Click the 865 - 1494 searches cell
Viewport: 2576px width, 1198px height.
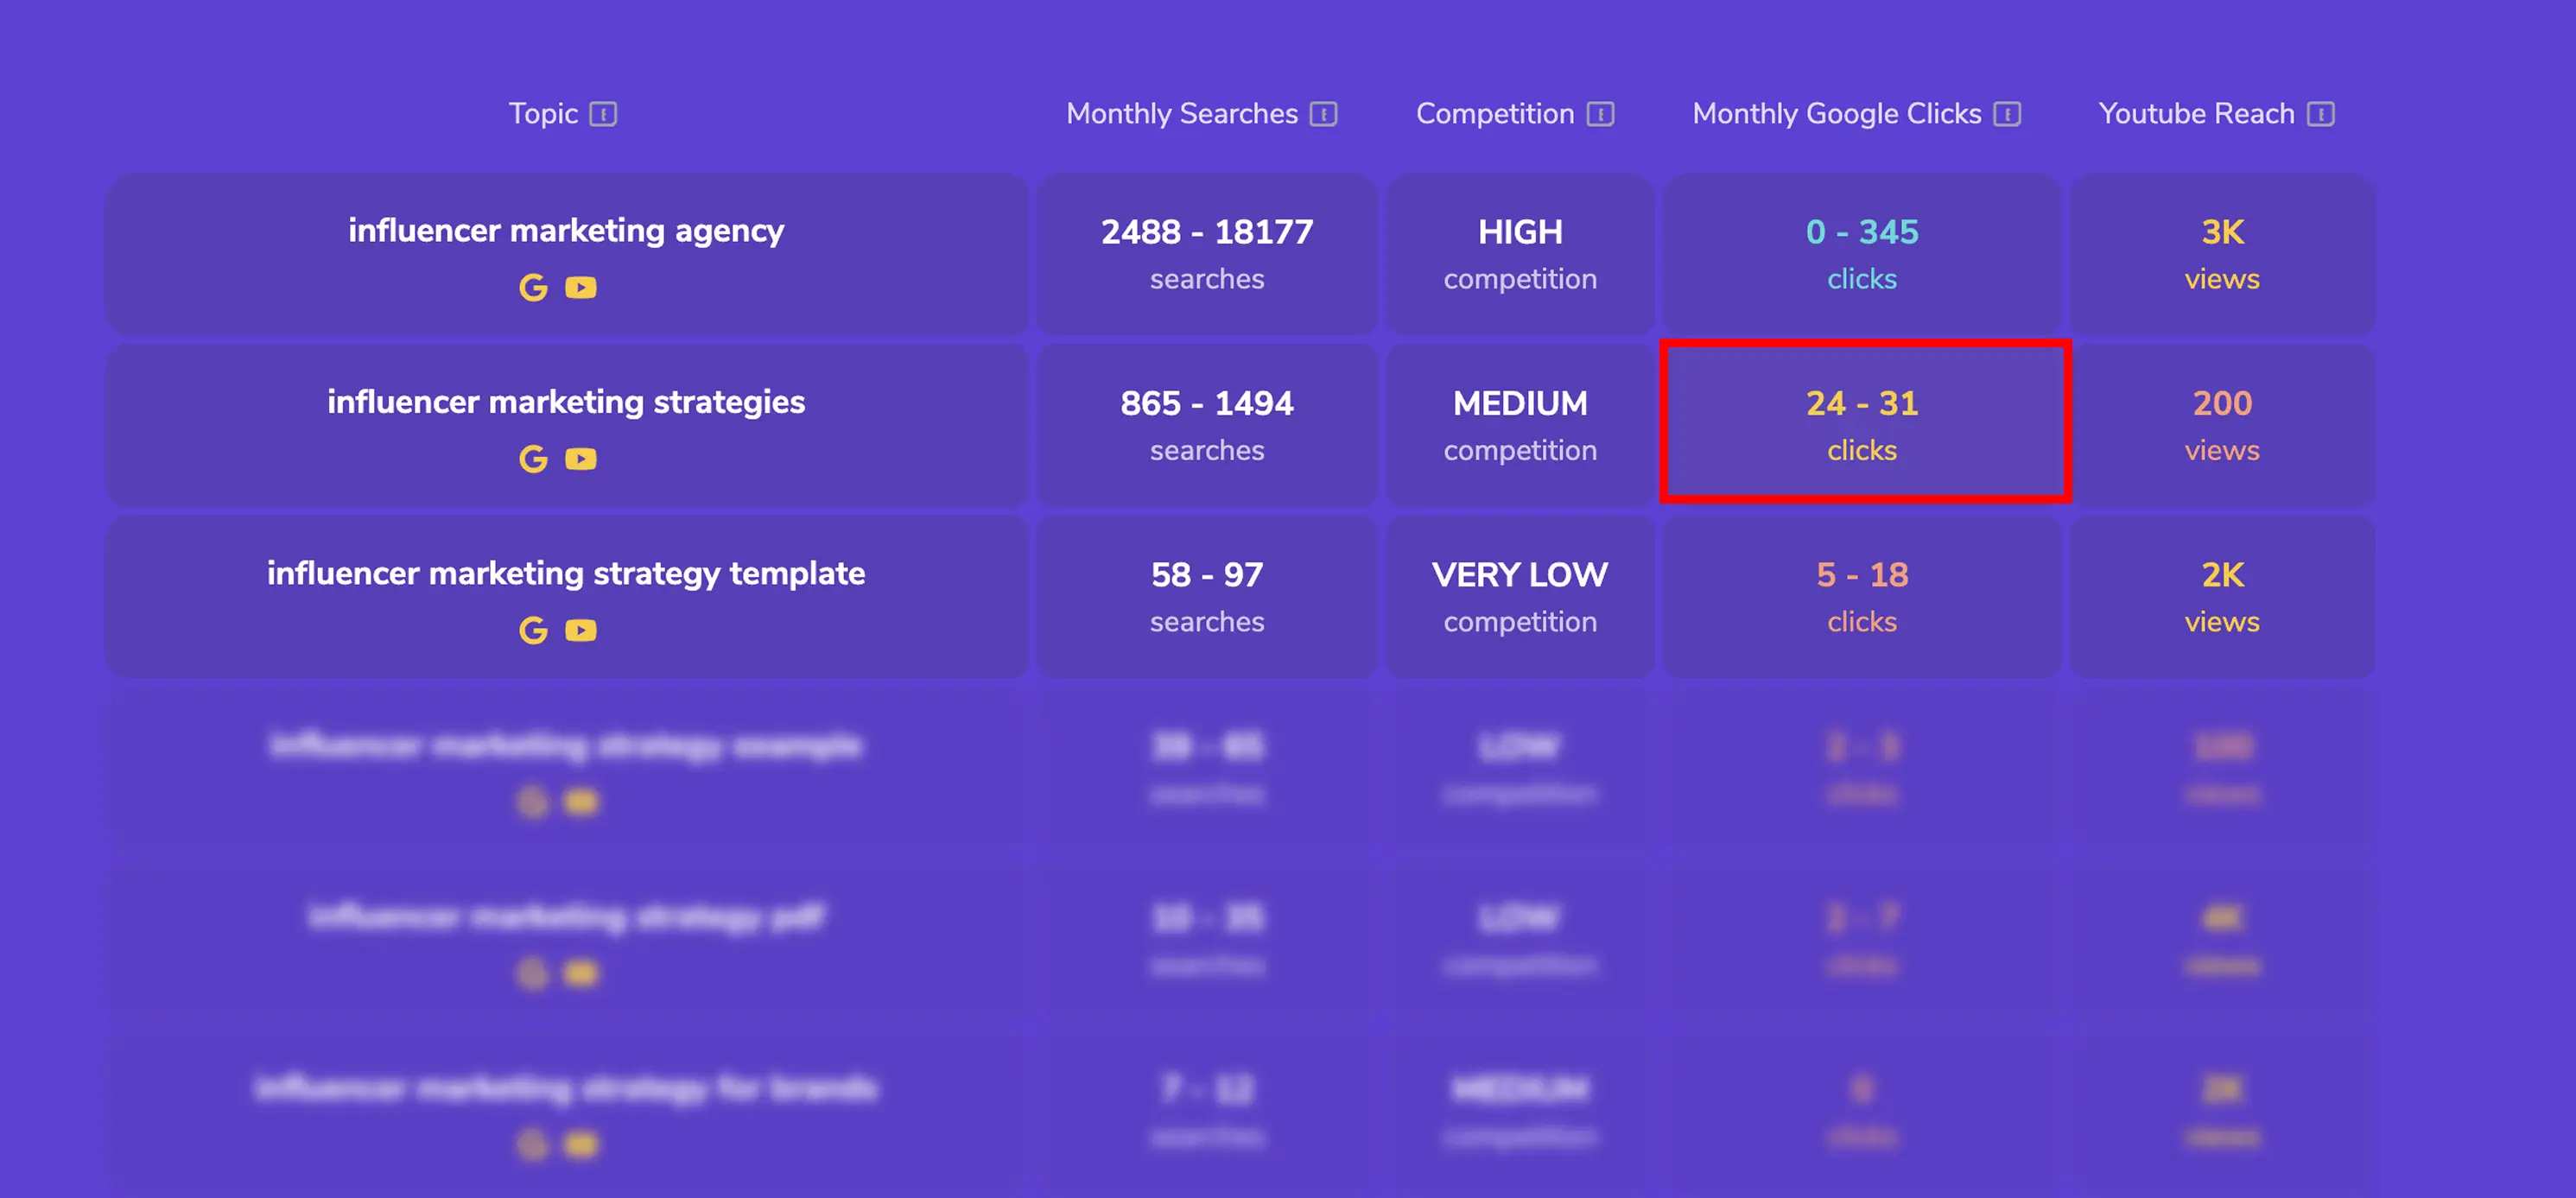point(1206,424)
